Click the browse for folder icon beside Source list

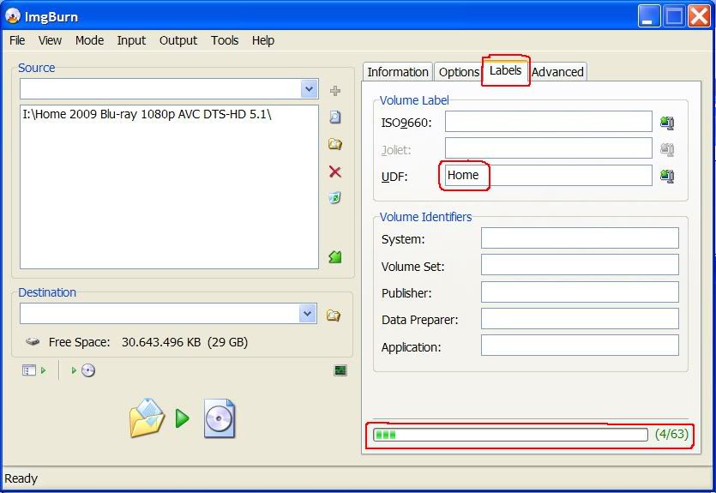pos(335,144)
